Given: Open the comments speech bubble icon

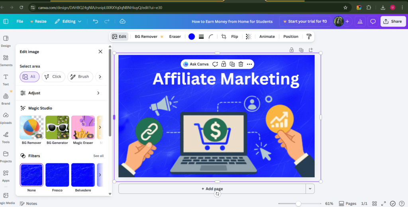Looking at the screenshot, I should coord(373,21).
